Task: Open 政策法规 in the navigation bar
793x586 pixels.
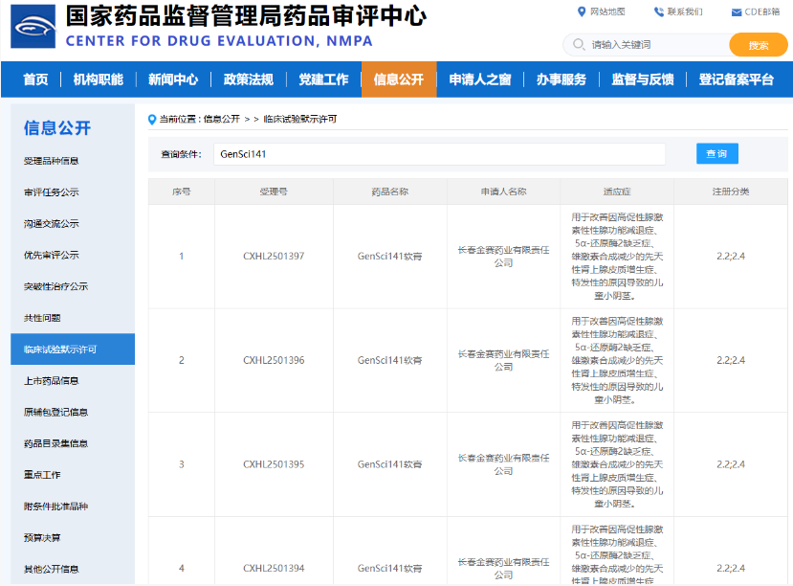Action: 249,79
